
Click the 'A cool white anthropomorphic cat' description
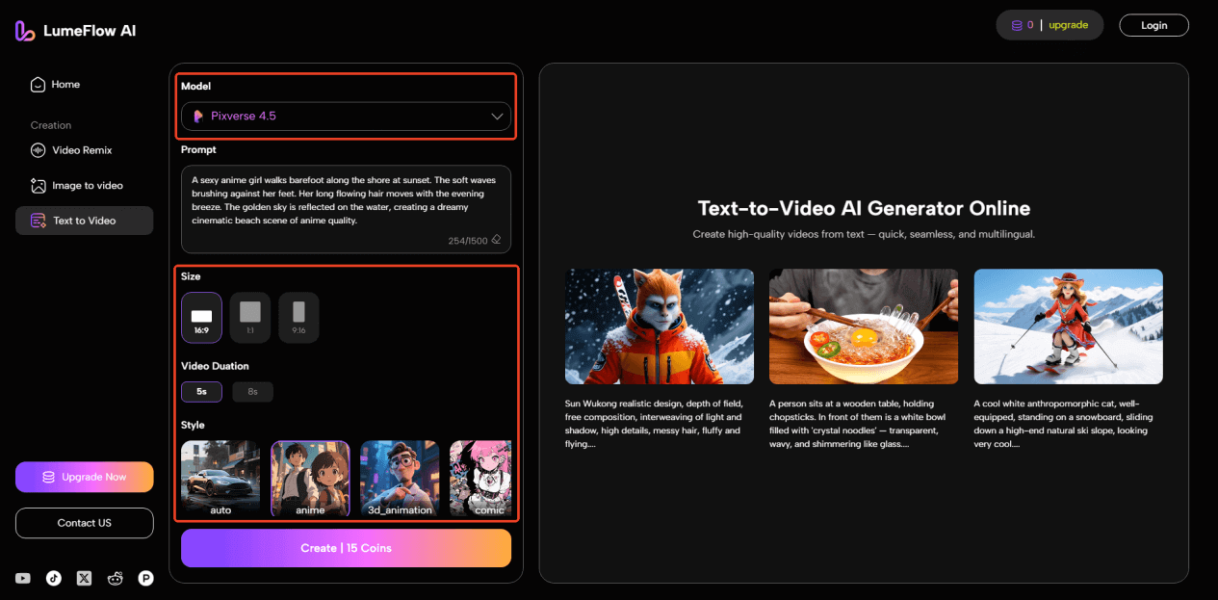1064,424
